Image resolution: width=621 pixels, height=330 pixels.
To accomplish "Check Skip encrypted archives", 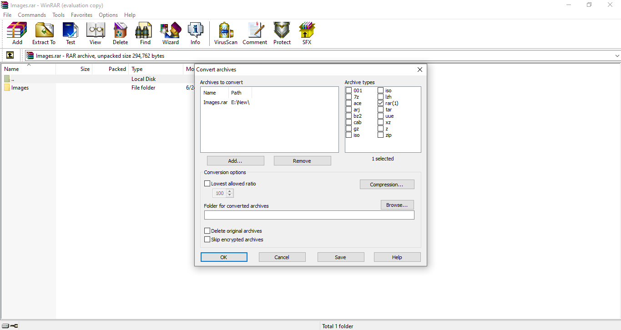I will 207,239.
